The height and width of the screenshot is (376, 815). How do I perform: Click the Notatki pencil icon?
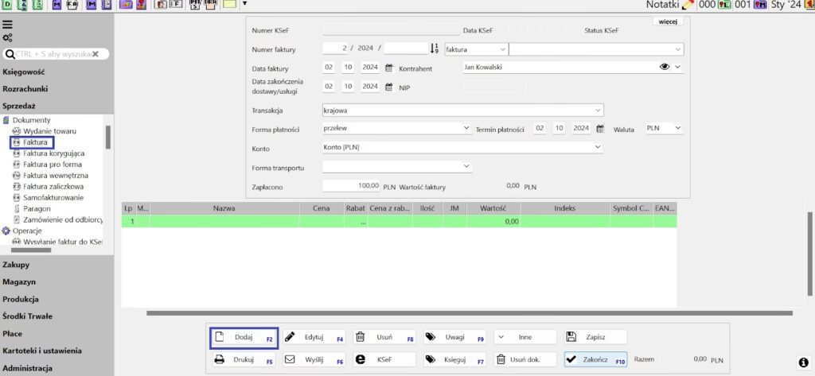(x=688, y=5)
